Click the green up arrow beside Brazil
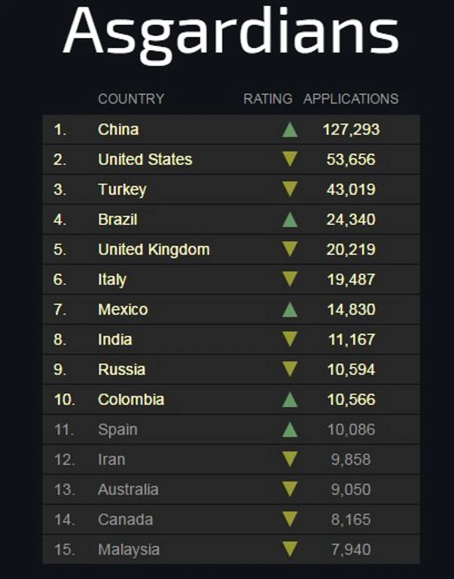Image resolution: width=454 pixels, height=579 pixels. 290,220
